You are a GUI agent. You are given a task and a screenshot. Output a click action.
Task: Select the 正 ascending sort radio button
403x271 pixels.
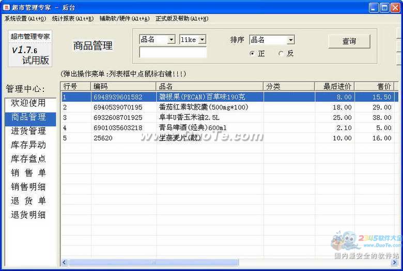pos(252,54)
